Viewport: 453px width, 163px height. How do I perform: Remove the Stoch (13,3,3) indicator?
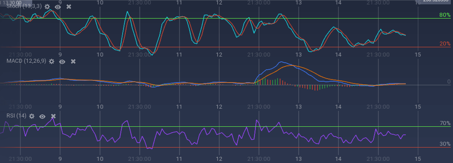coord(69,7)
